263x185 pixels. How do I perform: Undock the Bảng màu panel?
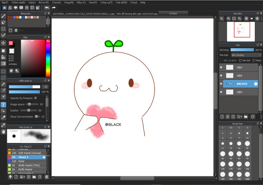click(x=45, y=13)
